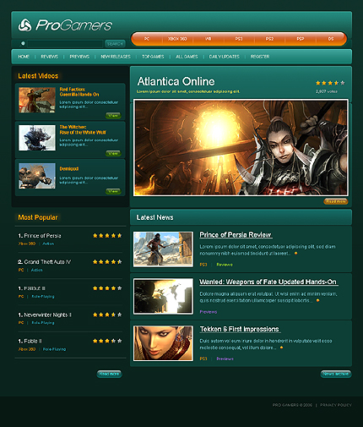Click the Atlantica Online star rating
The height and width of the screenshot is (427, 363).
(330, 83)
